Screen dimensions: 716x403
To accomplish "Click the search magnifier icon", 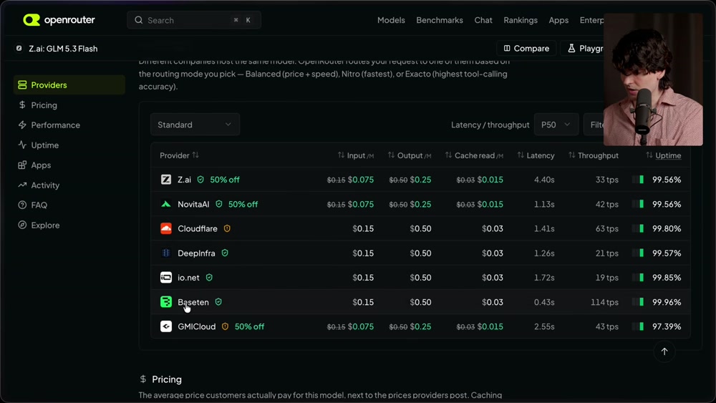I will tap(139, 20).
